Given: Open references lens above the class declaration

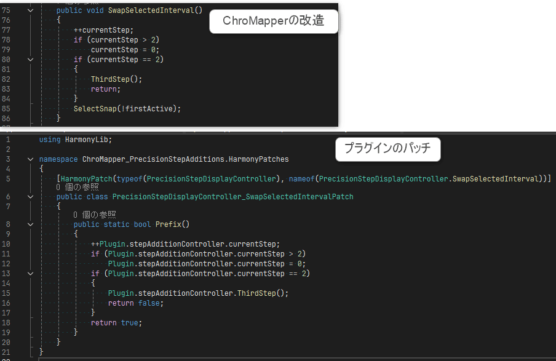Looking at the screenshot, I should click(77, 187).
